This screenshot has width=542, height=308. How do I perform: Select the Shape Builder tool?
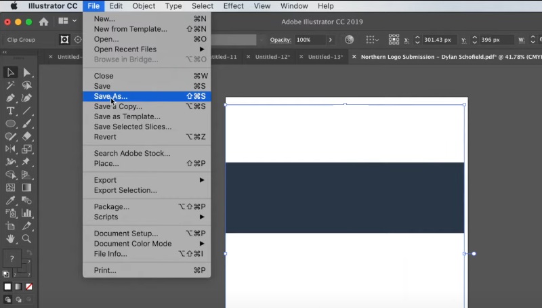click(10, 175)
